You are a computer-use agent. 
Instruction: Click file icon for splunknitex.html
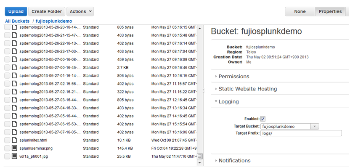tap(14, 140)
